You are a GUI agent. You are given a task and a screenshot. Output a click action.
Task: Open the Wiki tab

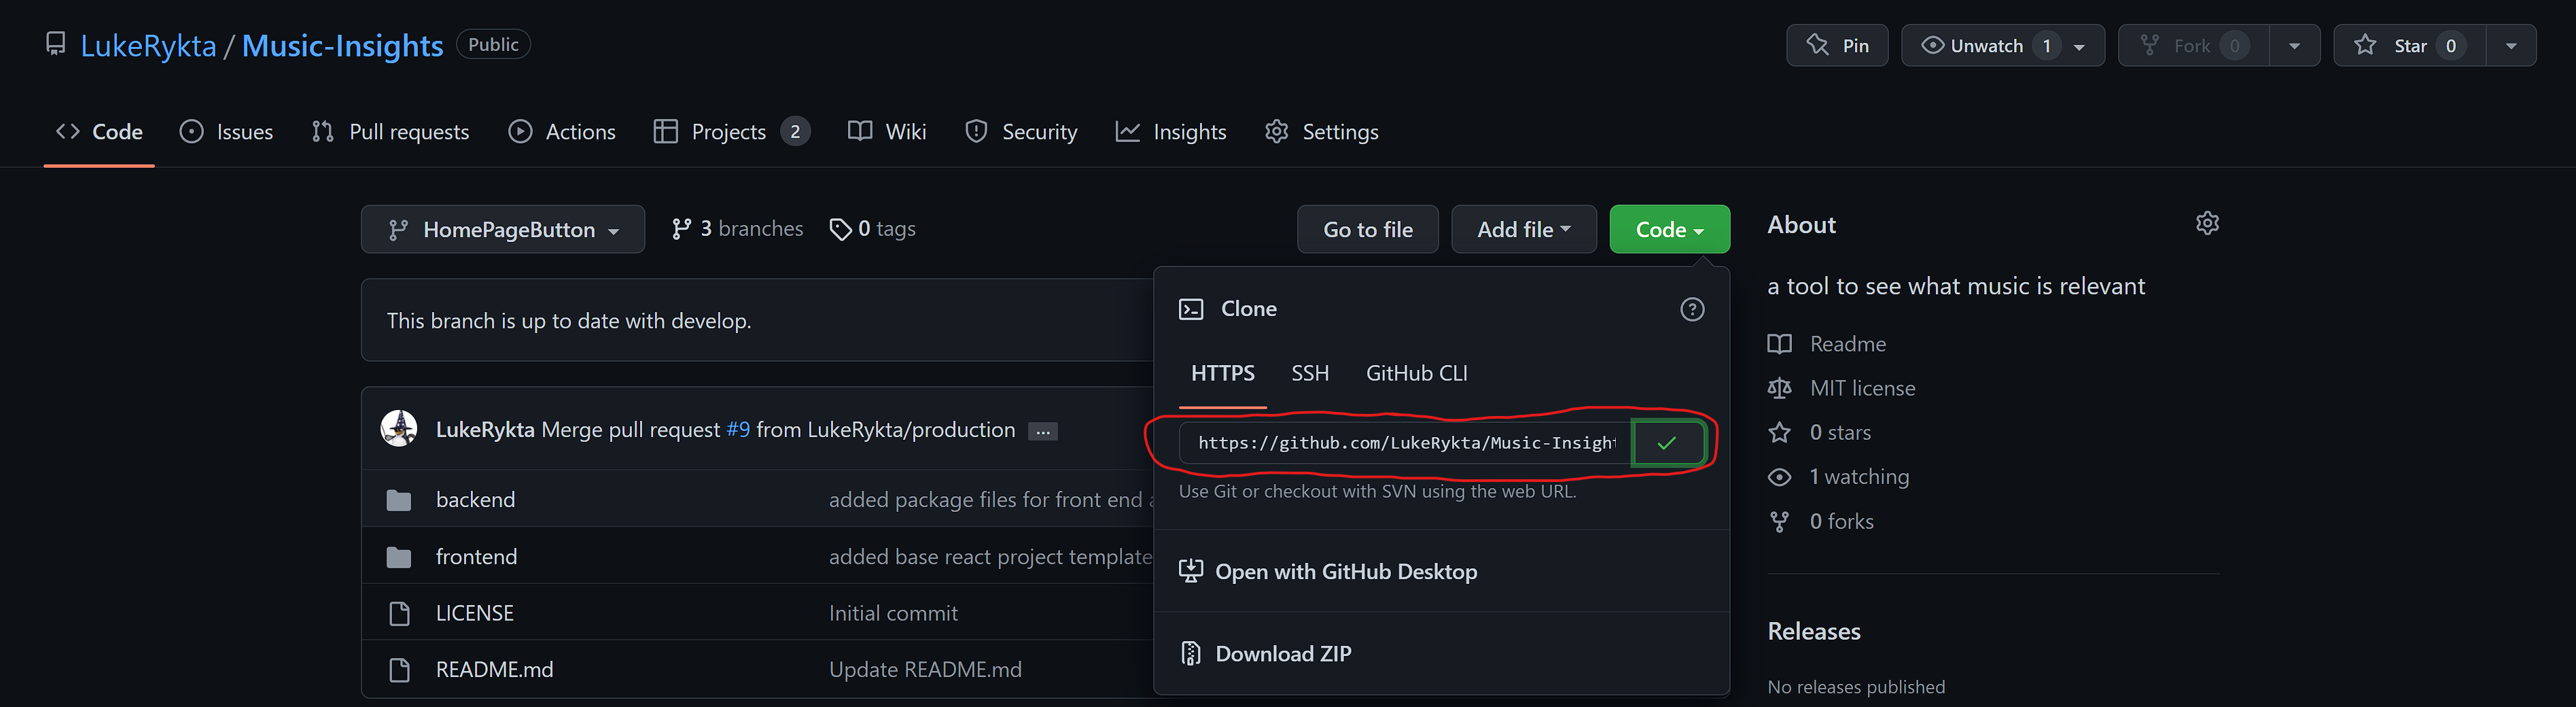887,131
